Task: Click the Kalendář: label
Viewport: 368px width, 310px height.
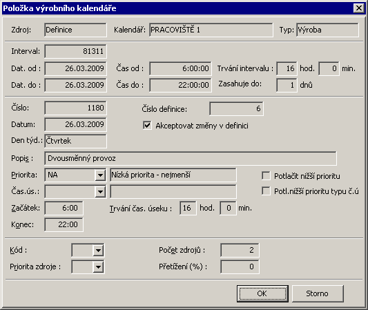Action: click(x=130, y=30)
